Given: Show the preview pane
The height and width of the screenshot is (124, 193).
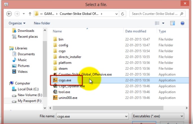Looking at the screenshot, I should tap(172, 23).
